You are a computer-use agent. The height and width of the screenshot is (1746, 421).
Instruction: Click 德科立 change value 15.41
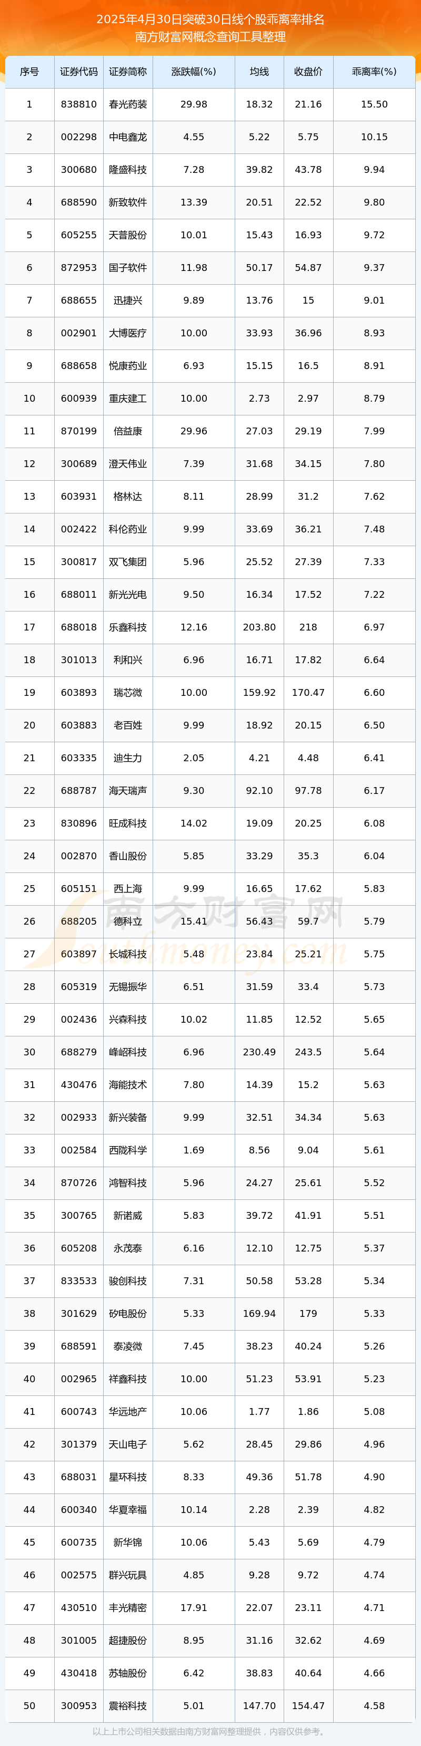pyautogui.click(x=194, y=921)
